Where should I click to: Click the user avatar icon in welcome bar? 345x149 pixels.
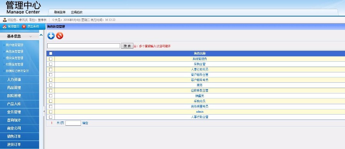tap(5, 20)
